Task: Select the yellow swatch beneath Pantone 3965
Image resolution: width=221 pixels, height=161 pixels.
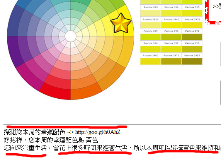Action: coord(151,61)
